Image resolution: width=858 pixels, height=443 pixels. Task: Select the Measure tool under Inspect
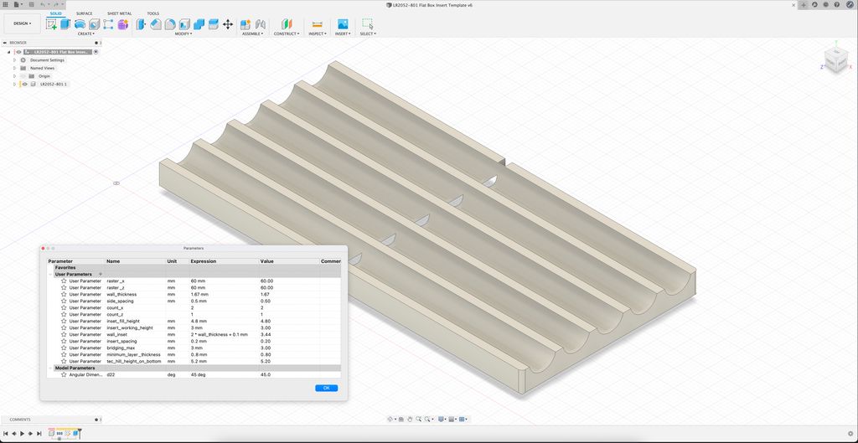(317, 24)
